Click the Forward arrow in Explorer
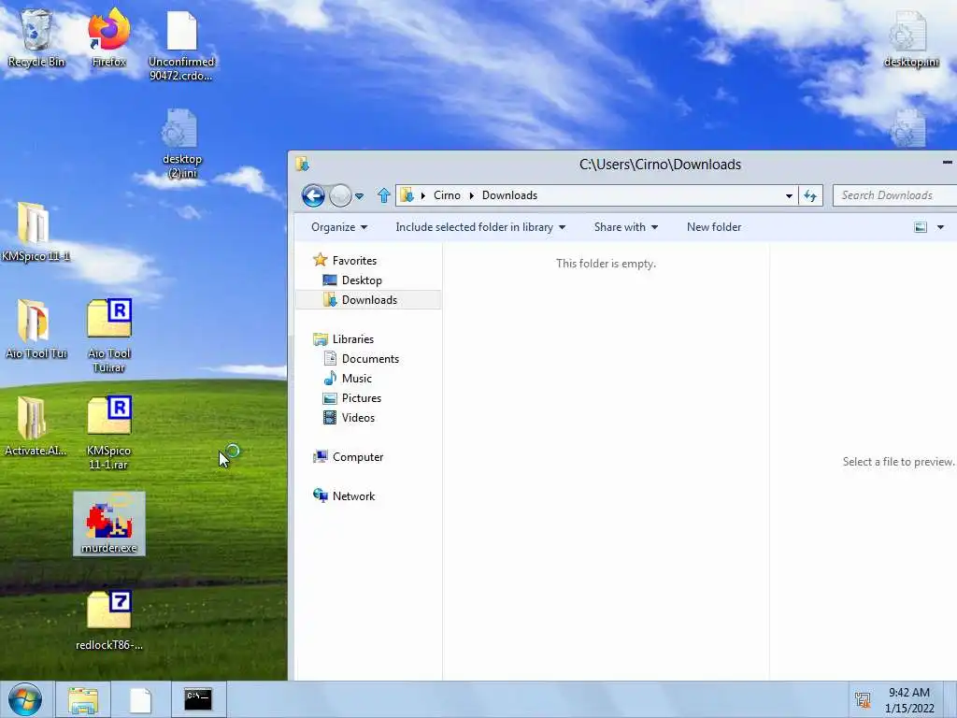This screenshot has height=718, width=957. 340,196
